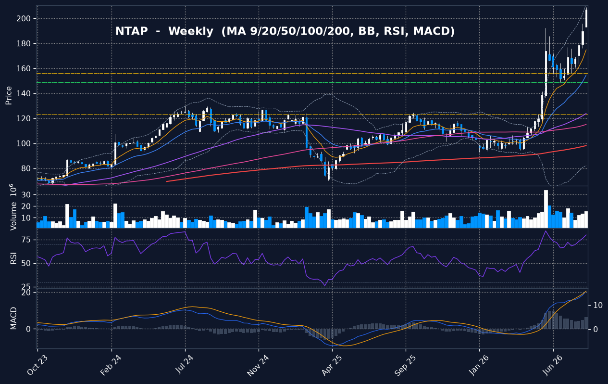Click the RSI 75 tick label
Screen dimensions: 608x384
(26, 240)
